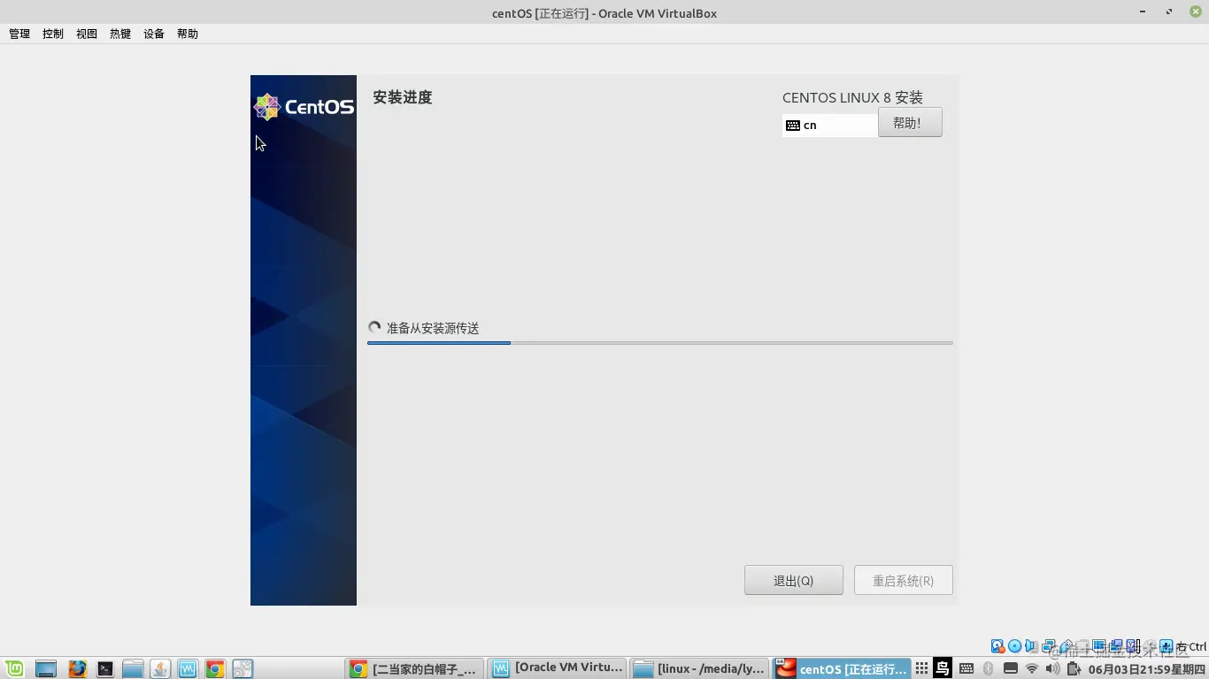Click the 准备从安装源传送 status text
This screenshot has height=679, width=1209.
point(433,328)
